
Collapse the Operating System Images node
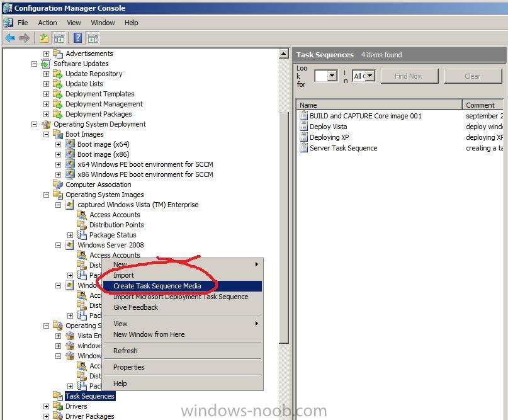[x=47, y=195]
